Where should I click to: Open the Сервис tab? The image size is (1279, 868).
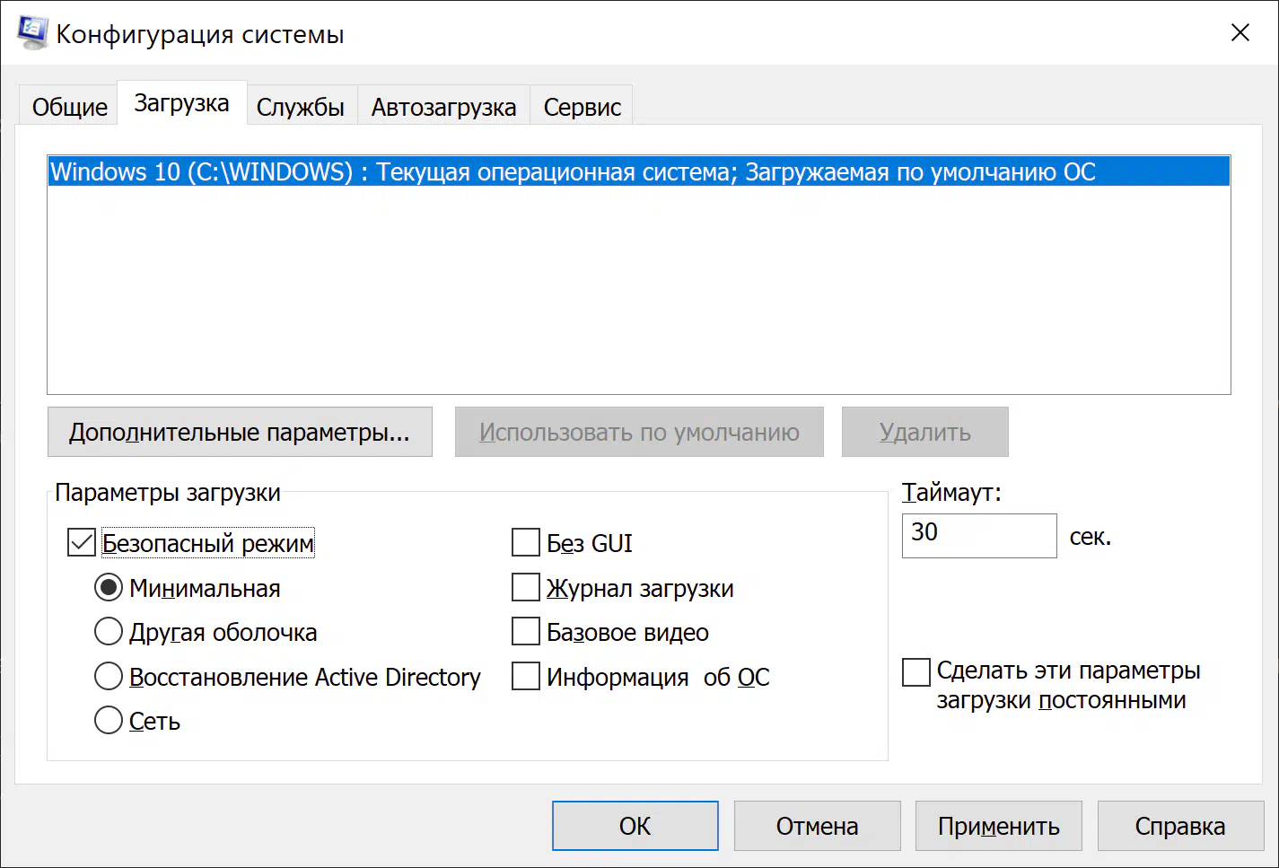(583, 107)
